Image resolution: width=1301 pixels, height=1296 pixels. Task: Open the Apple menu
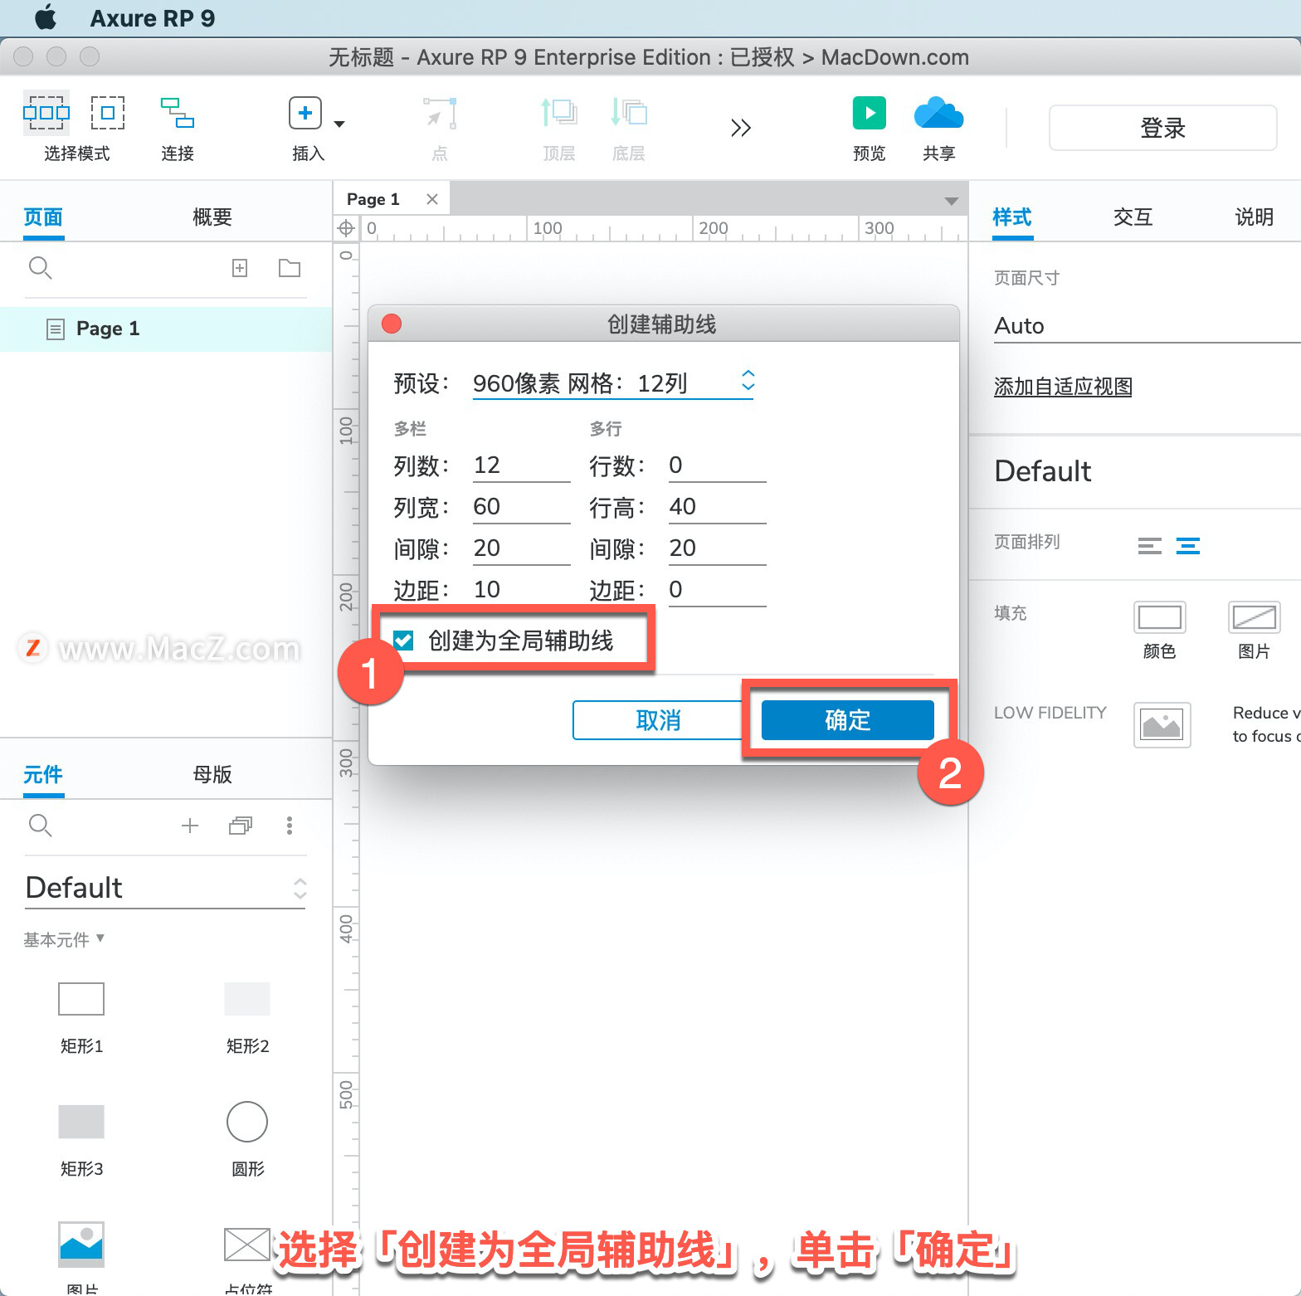point(46,17)
